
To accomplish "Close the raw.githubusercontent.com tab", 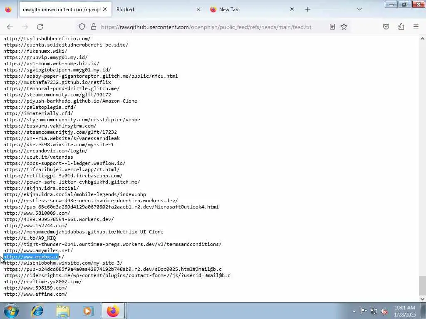I will [105, 9].
